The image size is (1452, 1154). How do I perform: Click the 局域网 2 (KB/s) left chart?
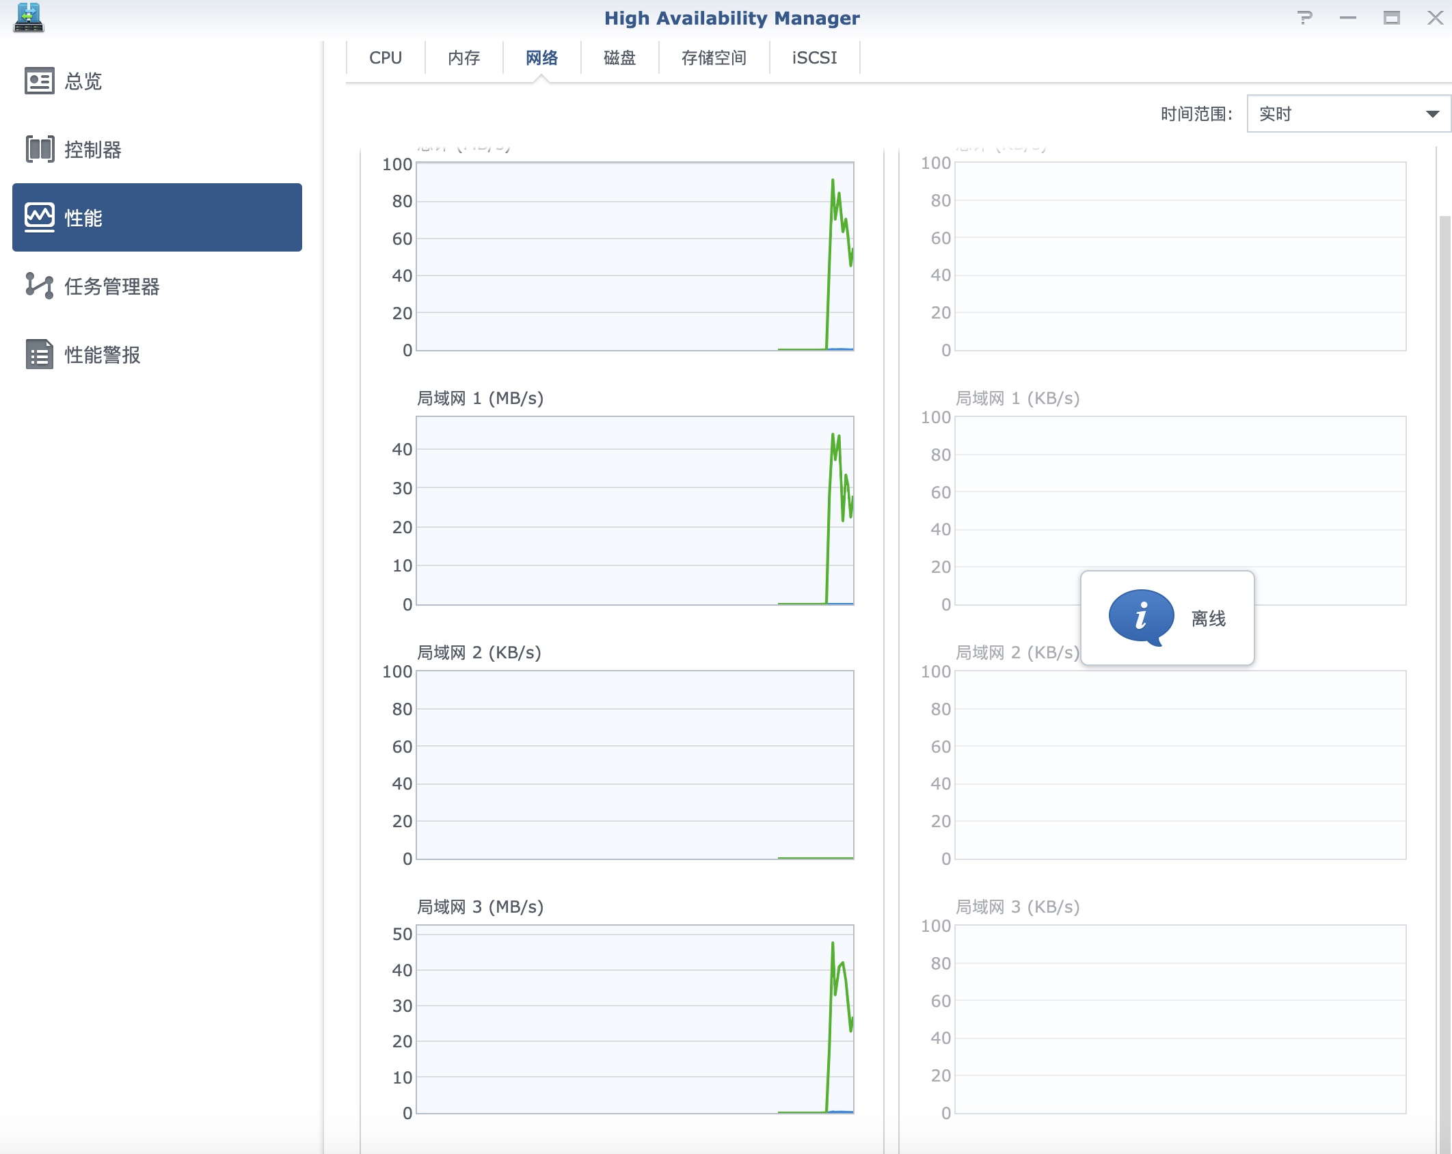pyautogui.click(x=635, y=765)
